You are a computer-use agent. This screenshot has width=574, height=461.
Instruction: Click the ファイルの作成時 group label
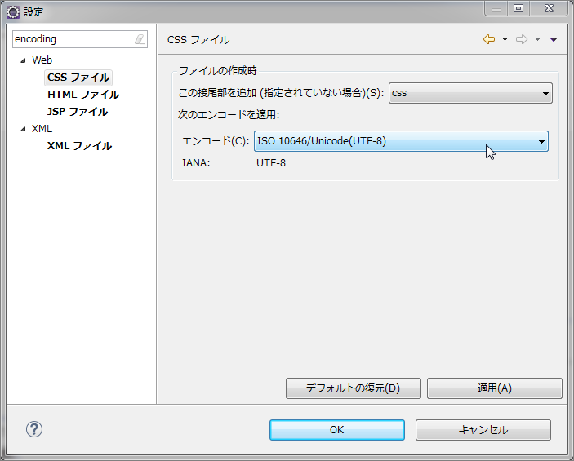[x=218, y=71]
